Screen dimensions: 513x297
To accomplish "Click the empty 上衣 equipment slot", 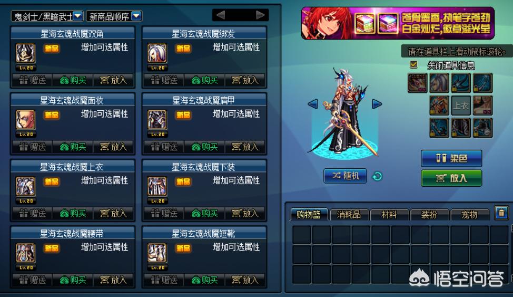I will pos(461,106).
